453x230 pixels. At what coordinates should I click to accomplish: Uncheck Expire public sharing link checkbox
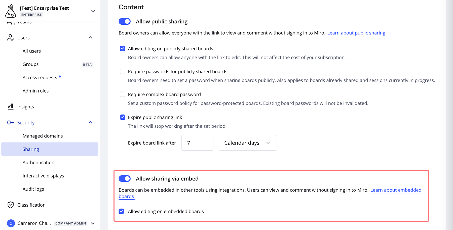pos(123,117)
